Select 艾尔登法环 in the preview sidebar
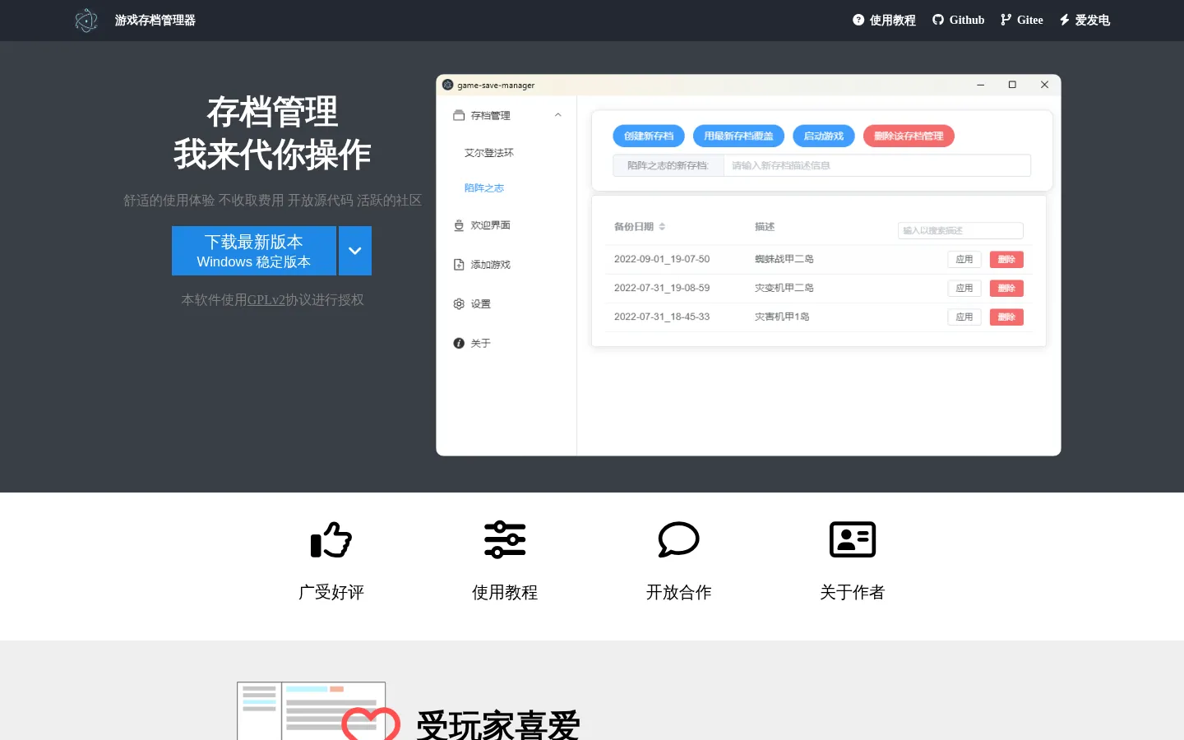The image size is (1184, 740). [489, 153]
